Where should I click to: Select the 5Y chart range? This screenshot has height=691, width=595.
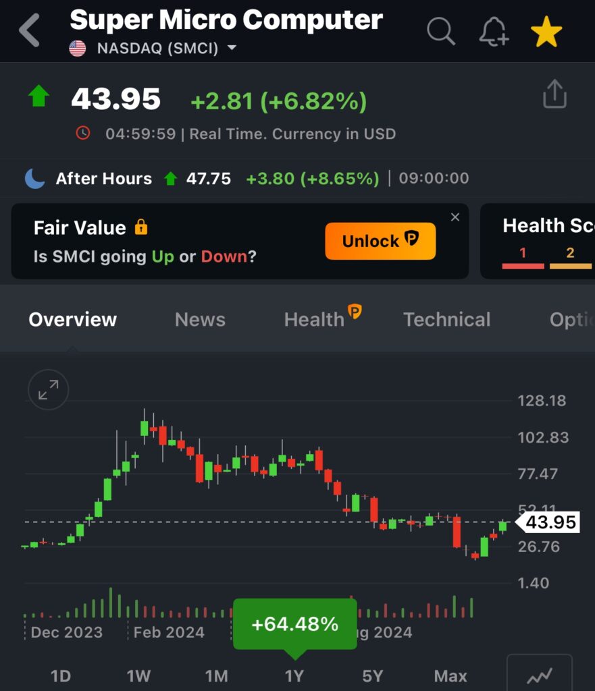pos(372,675)
